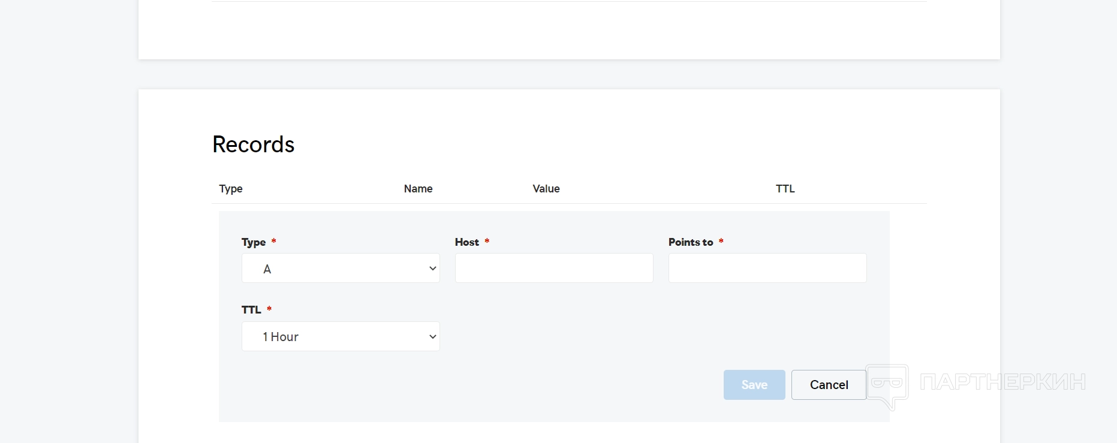Click the Name column header
This screenshot has width=1117, height=443.
(418, 189)
